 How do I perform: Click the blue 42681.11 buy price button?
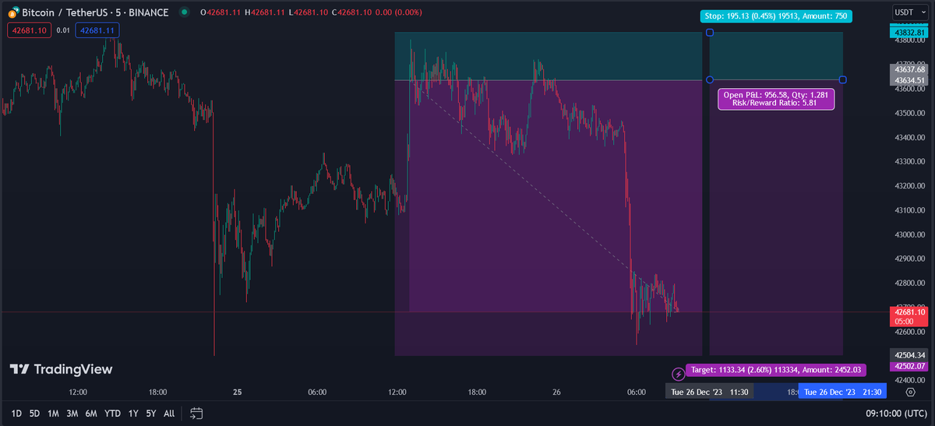click(97, 30)
